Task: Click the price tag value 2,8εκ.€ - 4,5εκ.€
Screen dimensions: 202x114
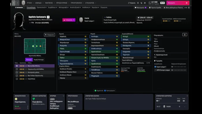Action: tap(145, 17)
